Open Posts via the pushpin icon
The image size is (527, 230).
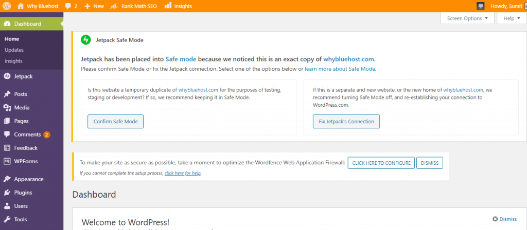point(7,94)
